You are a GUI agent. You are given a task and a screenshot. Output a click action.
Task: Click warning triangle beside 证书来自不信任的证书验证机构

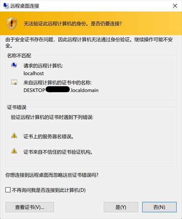(14, 151)
